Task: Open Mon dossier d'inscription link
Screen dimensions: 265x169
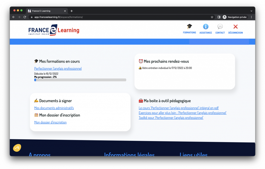Action: [x=50, y=122]
